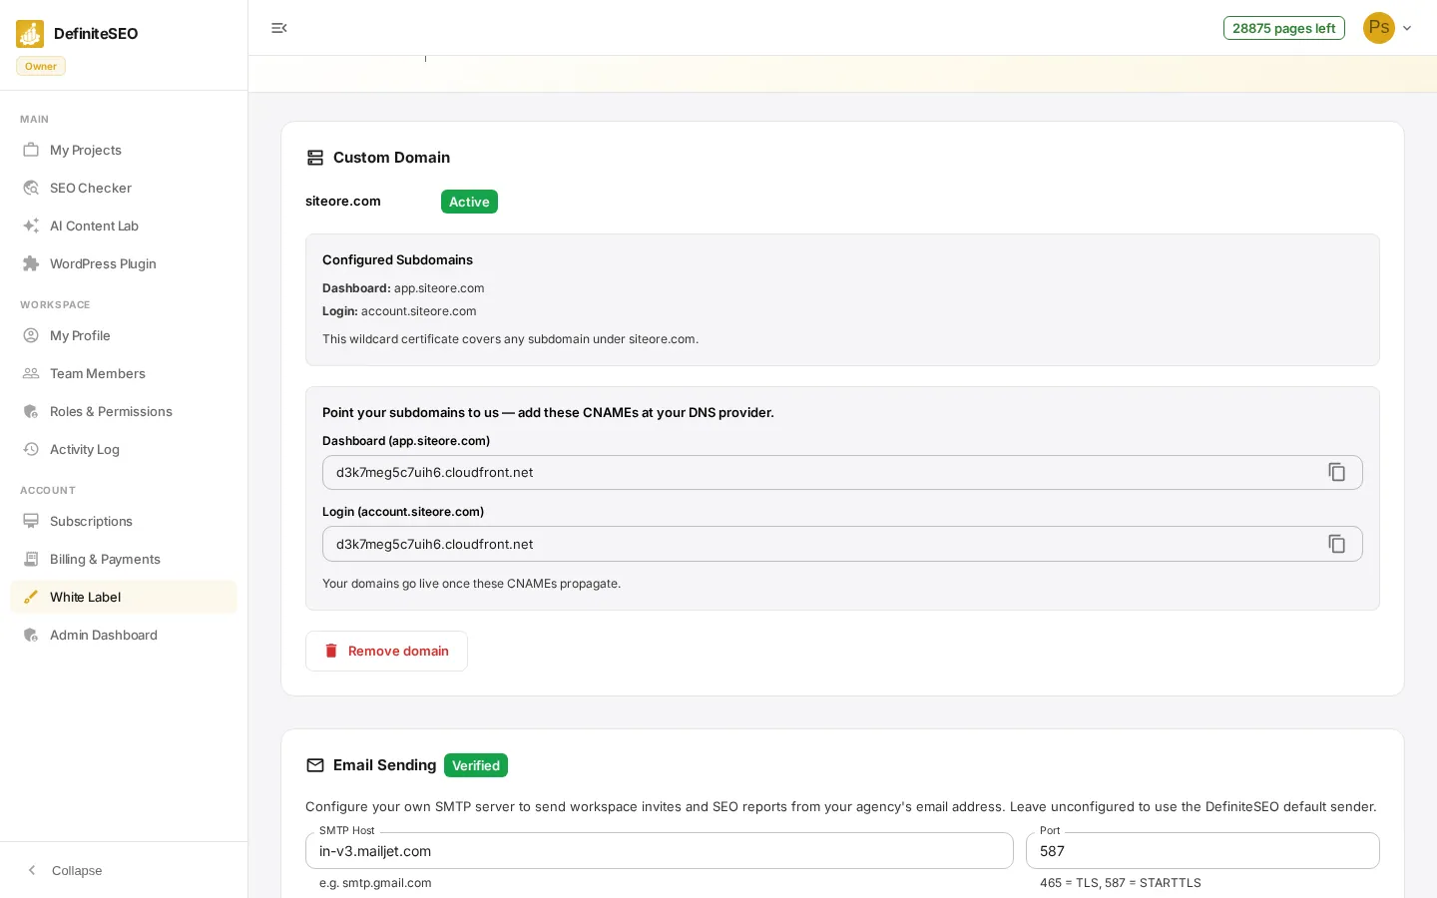Go to SEO Checker

[124, 188]
